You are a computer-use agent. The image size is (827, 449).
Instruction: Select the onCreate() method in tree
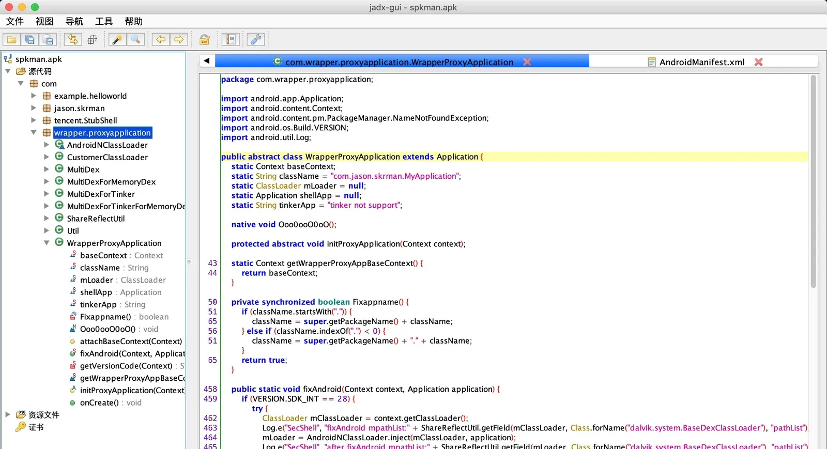coord(111,402)
